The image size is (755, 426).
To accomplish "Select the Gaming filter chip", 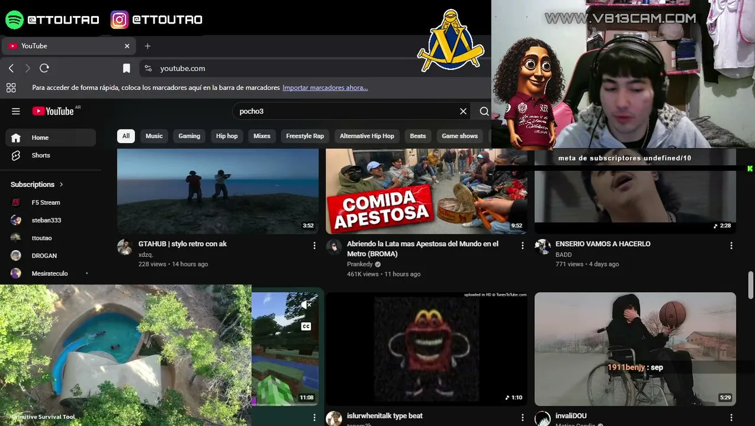I will pyautogui.click(x=189, y=136).
